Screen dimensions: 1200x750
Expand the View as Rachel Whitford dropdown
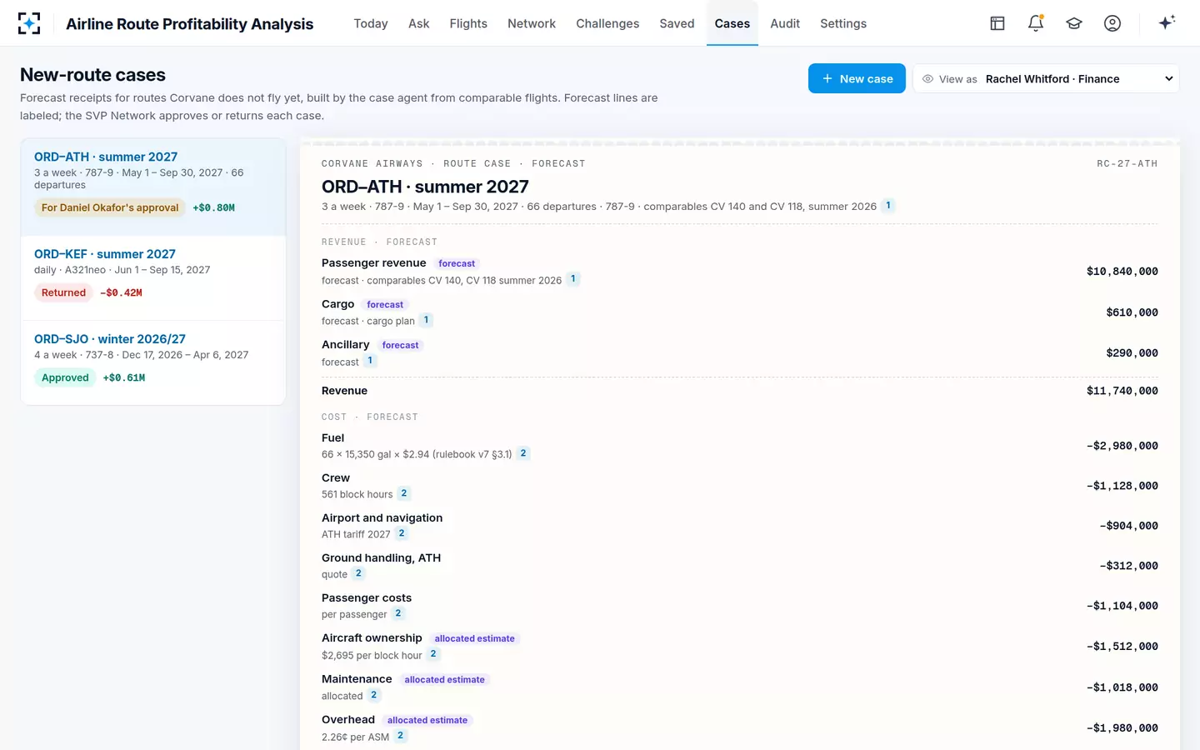click(1046, 78)
